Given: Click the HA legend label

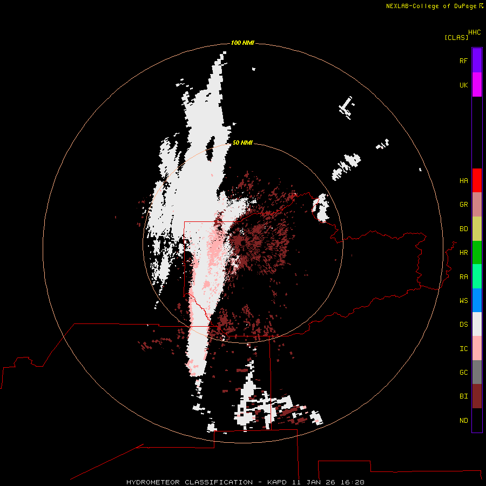Looking at the screenshot, I should [463, 181].
